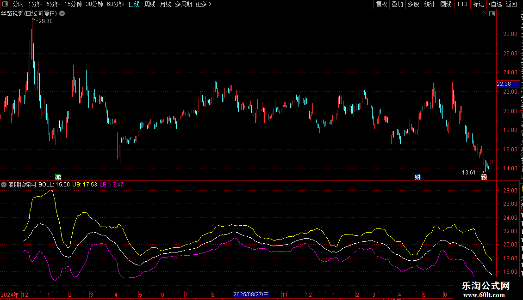Select the 1分钟 period
The image size is (523, 300).
[35, 4]
